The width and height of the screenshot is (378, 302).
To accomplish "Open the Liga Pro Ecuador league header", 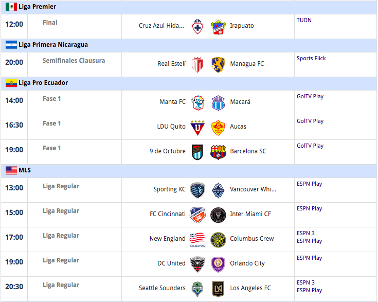I will coord(43,83).
